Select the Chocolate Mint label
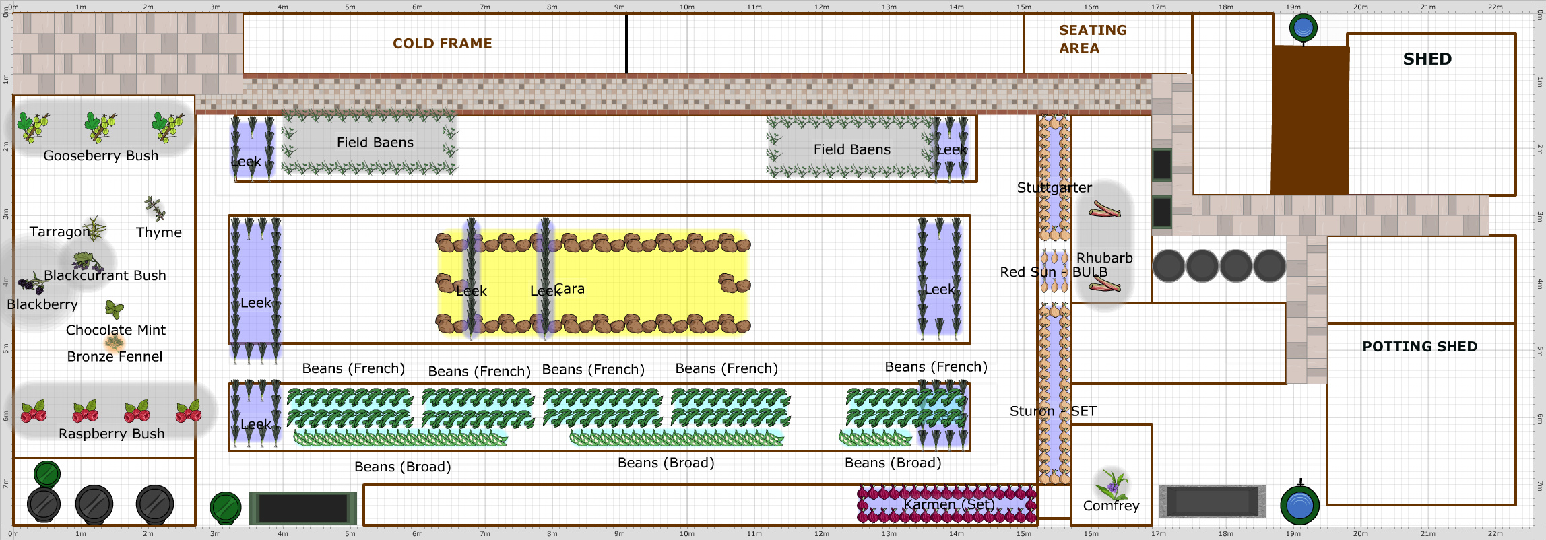1546x540 pixels. (x=116, y=330)
